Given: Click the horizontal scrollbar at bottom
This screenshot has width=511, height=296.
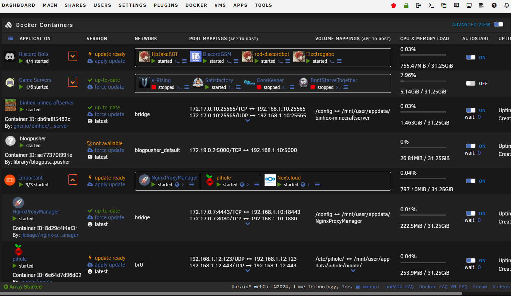Looking at the screenshot, I should click(231, 294).
